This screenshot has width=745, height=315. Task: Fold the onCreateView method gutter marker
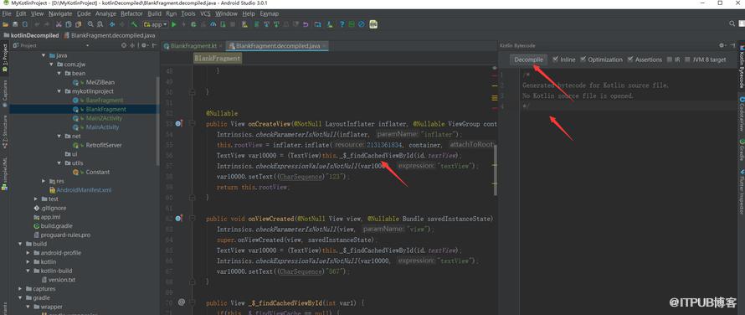coord(193,124)
